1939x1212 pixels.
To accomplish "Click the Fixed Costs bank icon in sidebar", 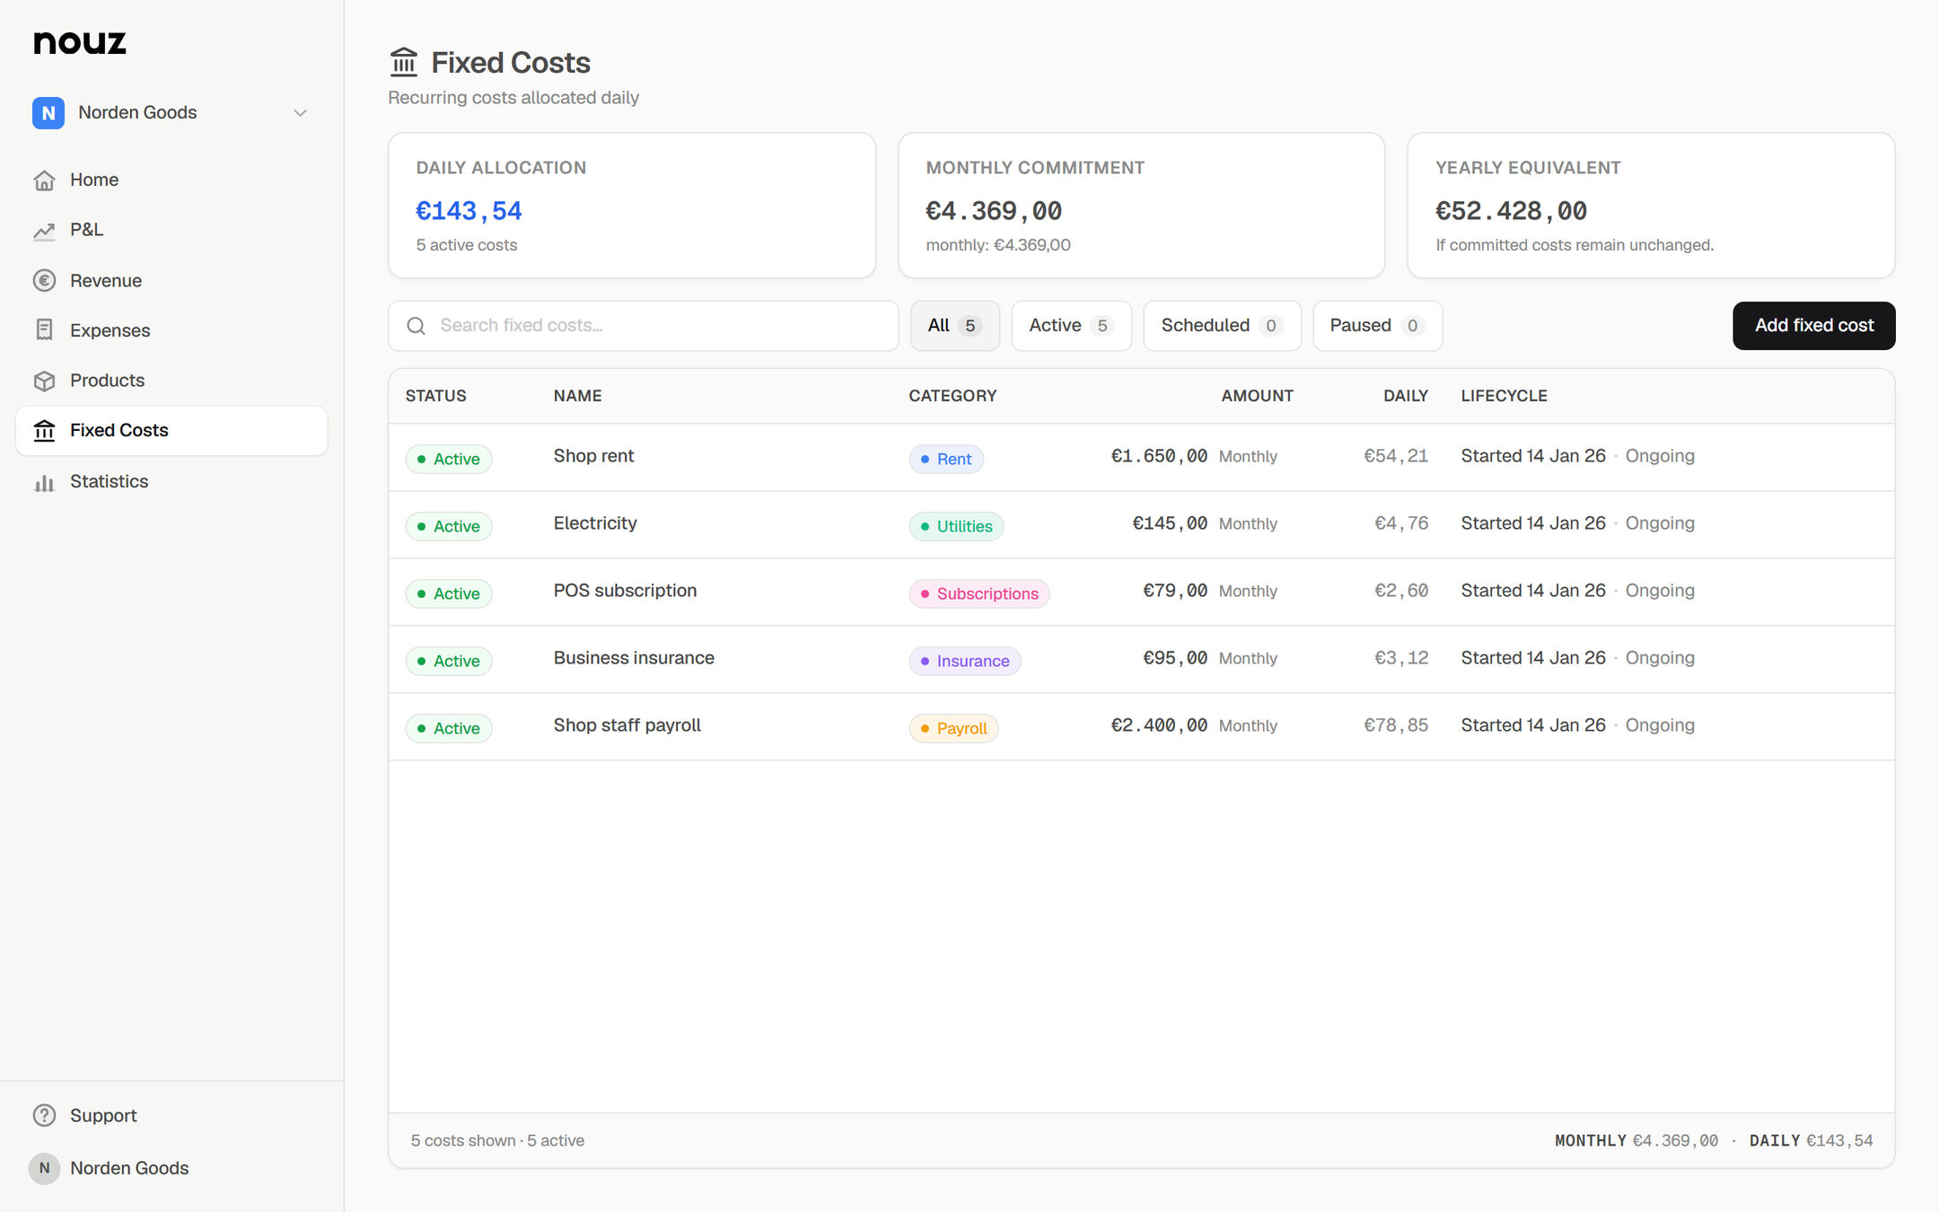I will (44, 431).
